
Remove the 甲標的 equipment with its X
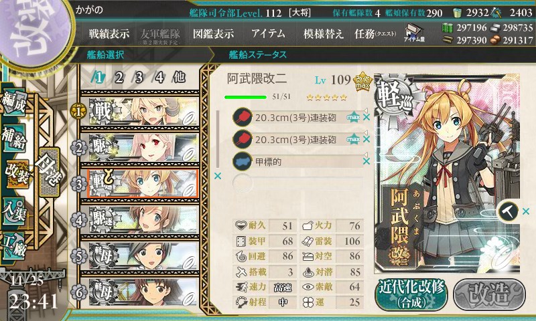tap(366, 161)
